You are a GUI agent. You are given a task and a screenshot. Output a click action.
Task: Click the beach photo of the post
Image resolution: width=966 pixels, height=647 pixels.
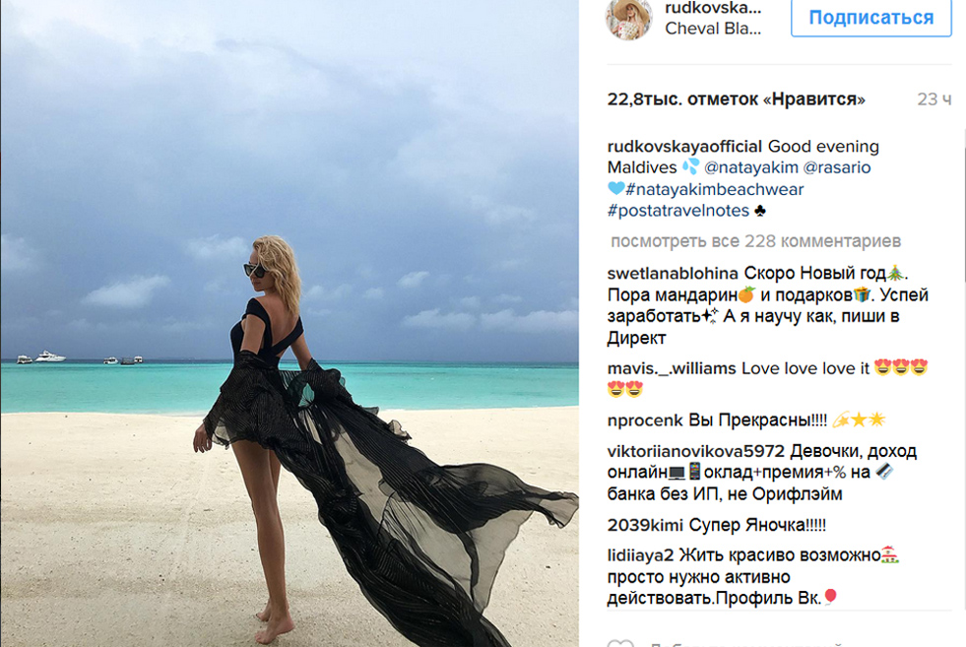point(290,323)
